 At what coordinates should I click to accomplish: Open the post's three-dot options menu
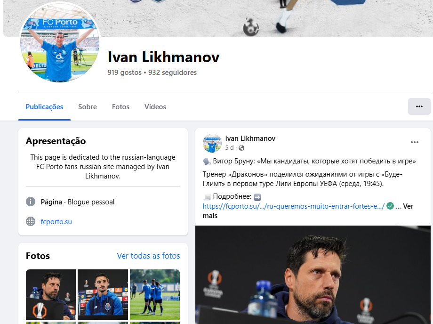click(x=414, y=142)
